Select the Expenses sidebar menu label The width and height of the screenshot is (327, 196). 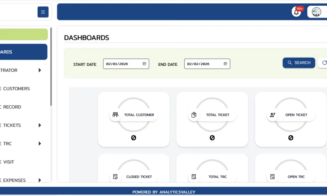tap(13, 180)
